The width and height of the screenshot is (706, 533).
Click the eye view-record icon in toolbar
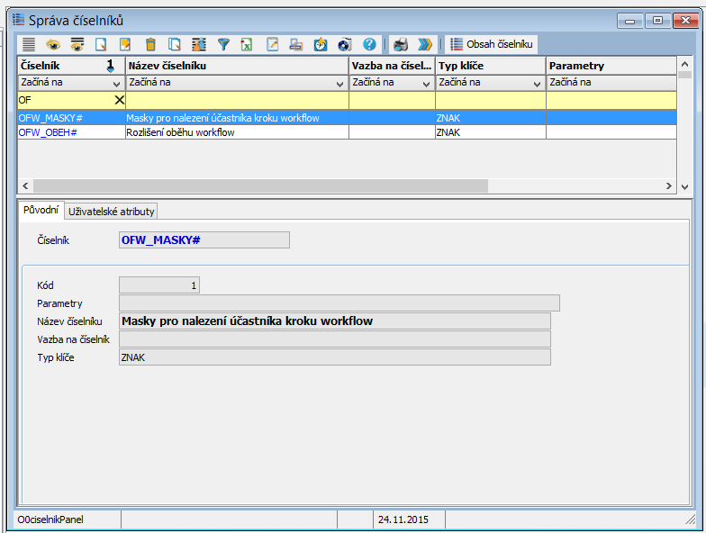click(53, 44)
